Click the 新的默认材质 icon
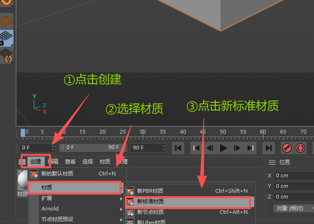 [34, 174]
